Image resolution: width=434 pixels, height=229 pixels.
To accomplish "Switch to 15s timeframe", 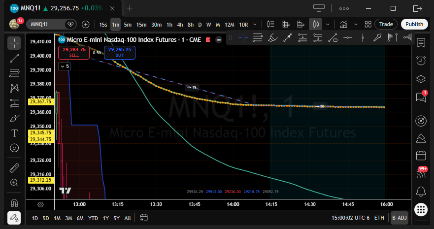I will (x=103, y=25).
